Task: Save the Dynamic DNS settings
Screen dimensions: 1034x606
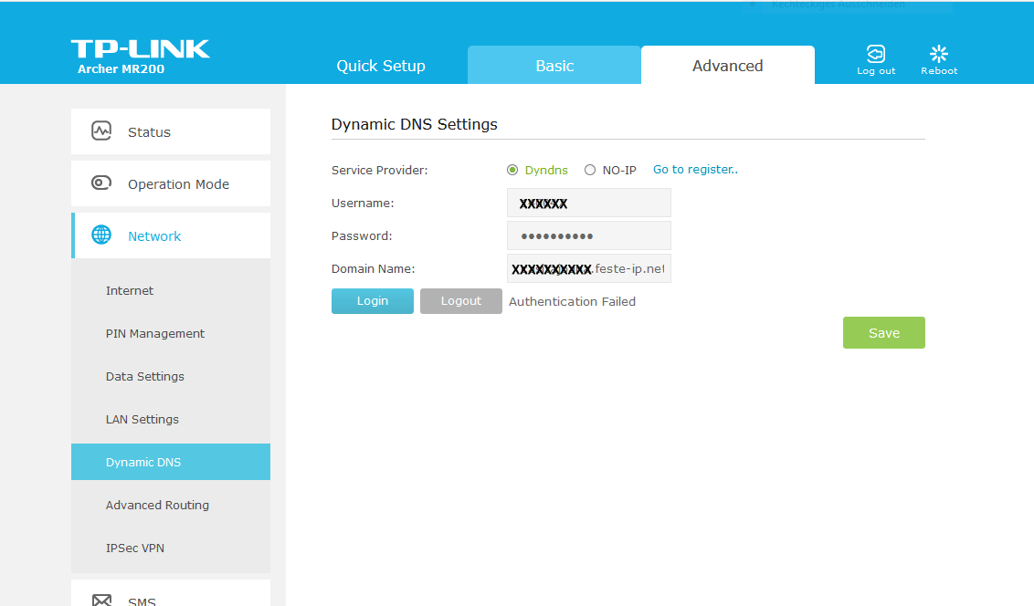Action: [x=883, y=333]
